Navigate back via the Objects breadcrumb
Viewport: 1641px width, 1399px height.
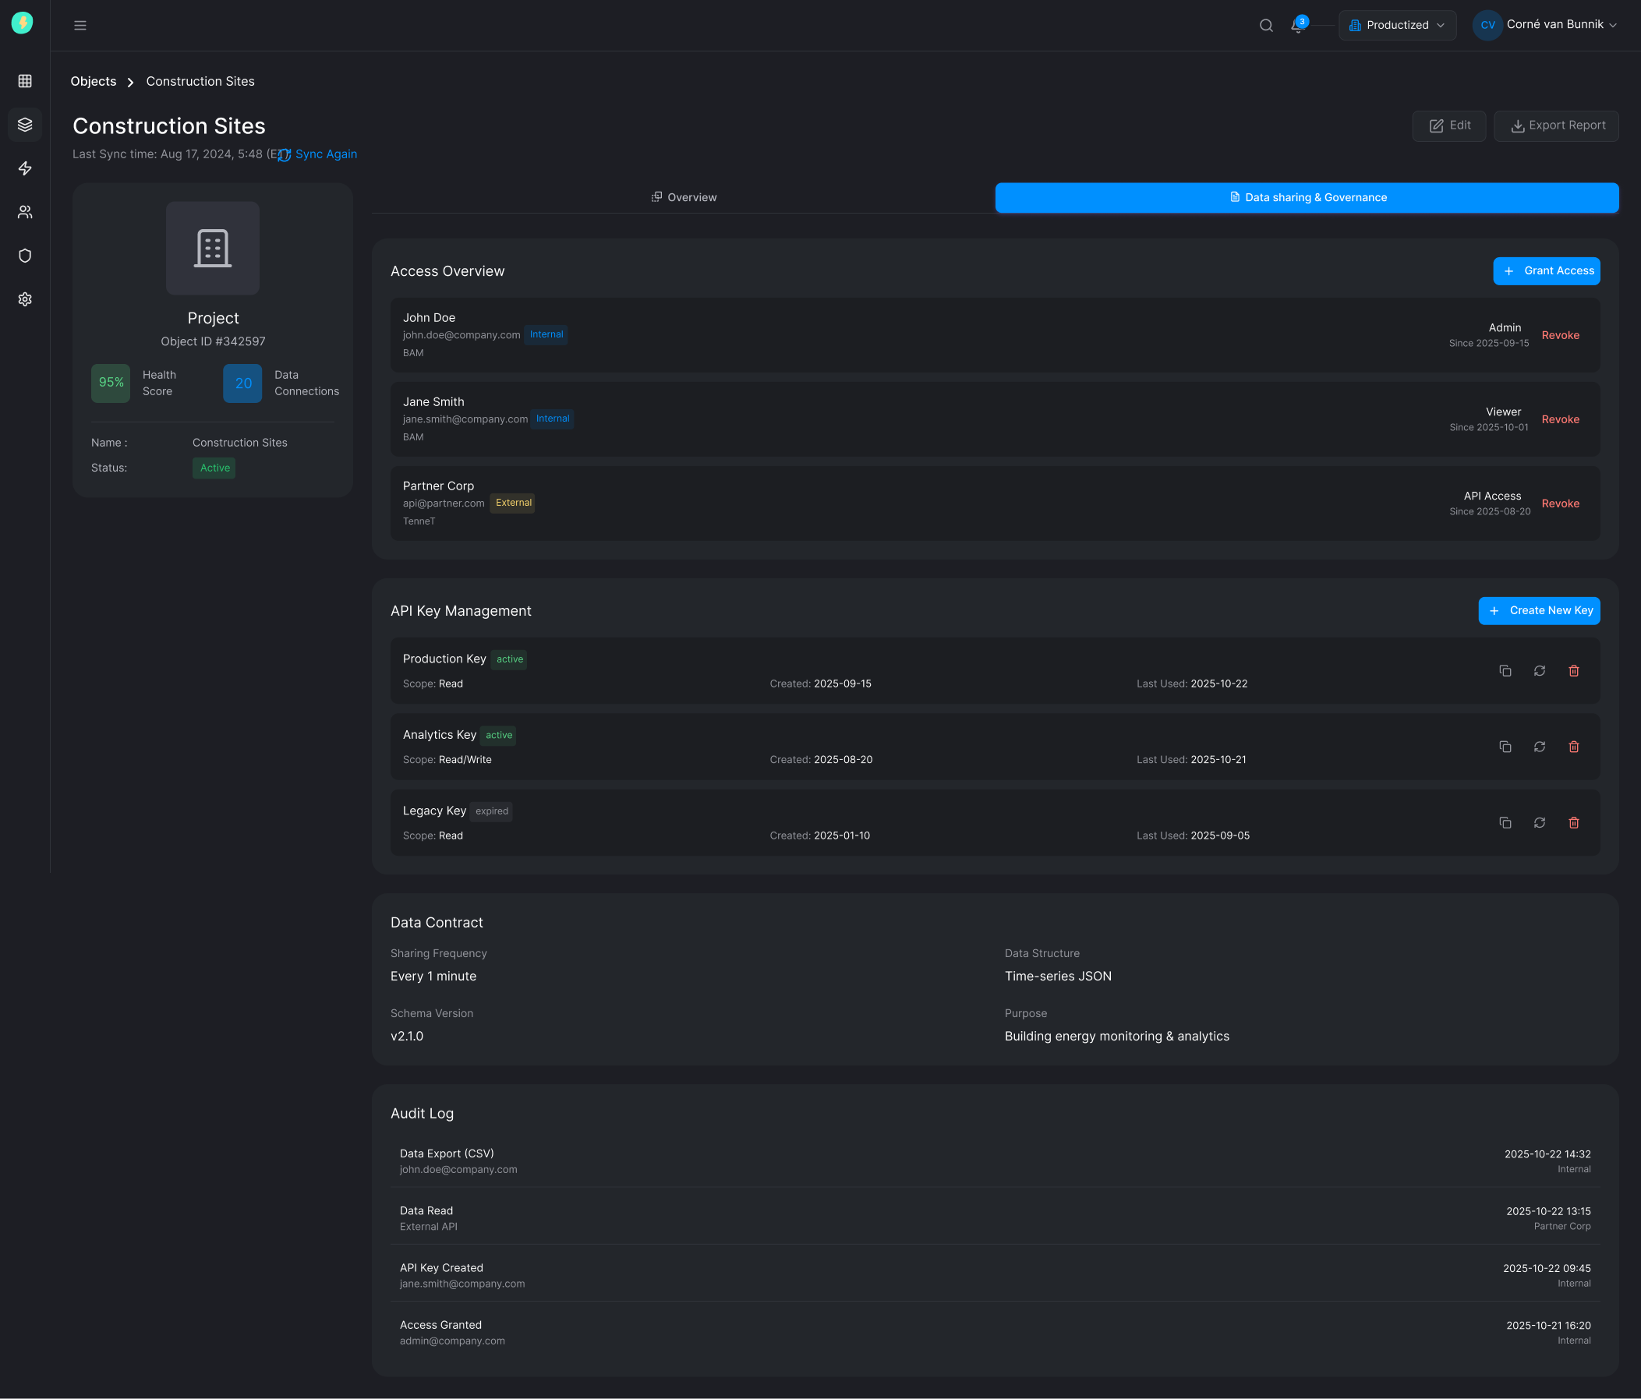coord(93,81)
